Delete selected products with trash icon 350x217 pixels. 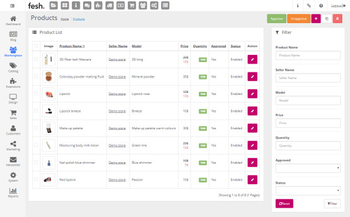[x=337, y=19]
